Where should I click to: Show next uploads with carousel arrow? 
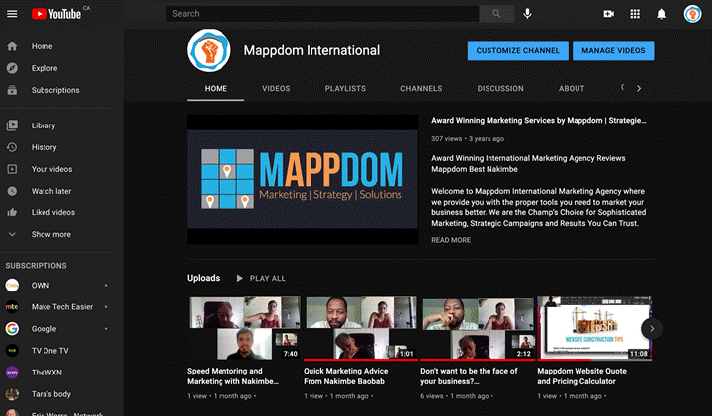pyautogui.click(x=652, y=328)
